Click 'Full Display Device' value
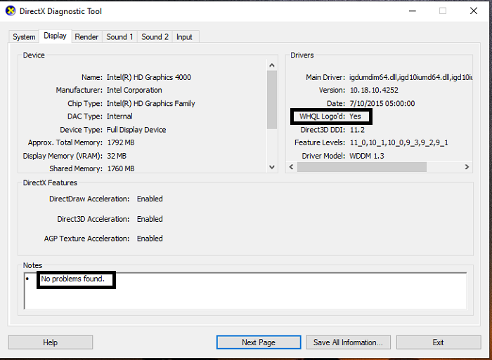The height and width of the screenshot is (360, 492). (136, 130)
